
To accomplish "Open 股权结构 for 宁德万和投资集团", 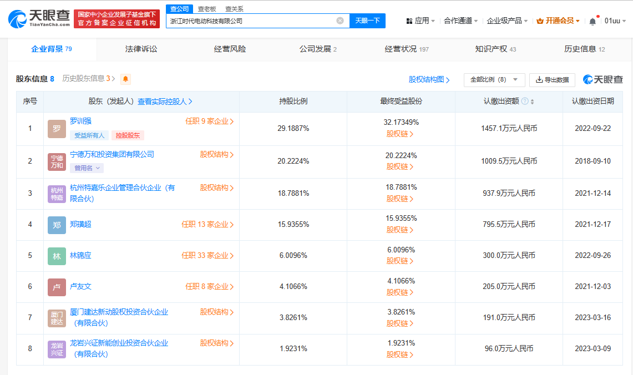I will (217, 155).
